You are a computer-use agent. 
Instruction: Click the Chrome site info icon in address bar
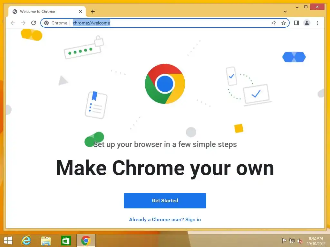tap(46, 23)
